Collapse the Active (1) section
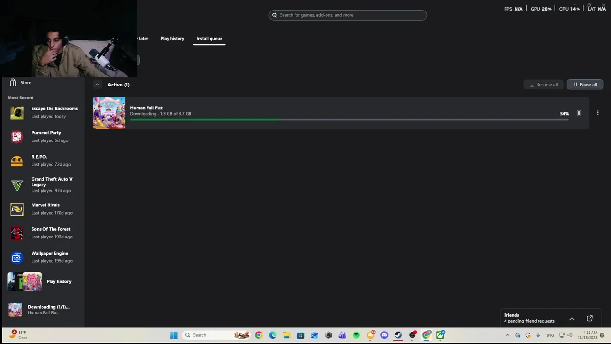 tap(97, 85)
